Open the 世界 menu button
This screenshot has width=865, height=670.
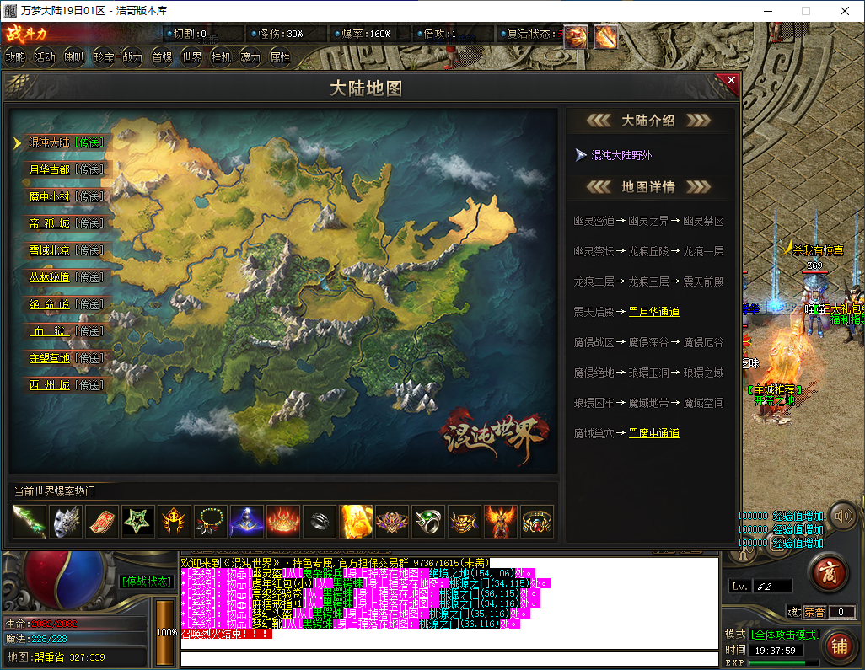tap(192, 56)
